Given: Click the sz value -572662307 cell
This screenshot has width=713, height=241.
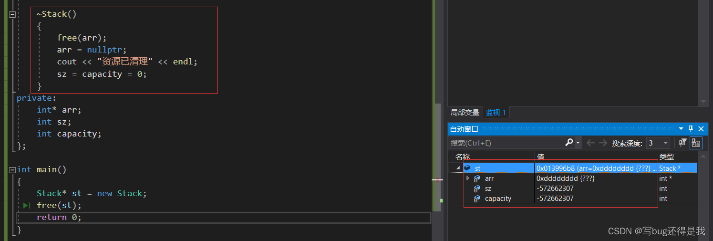Looking at the screenshot, I should pos(596,189).
